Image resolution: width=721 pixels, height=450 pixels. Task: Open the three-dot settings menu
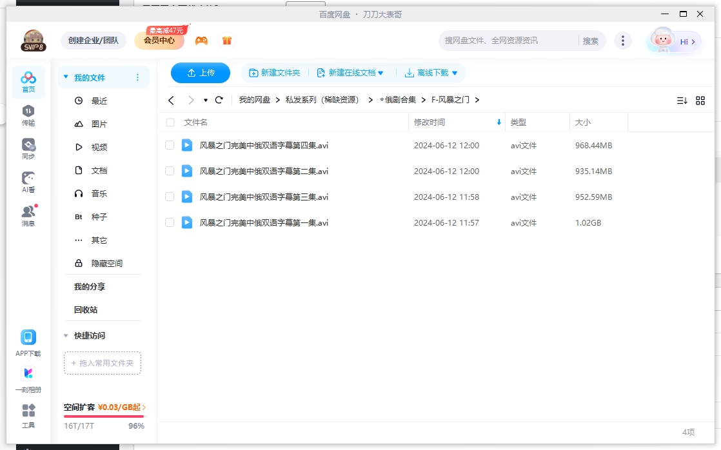[623, 40]
